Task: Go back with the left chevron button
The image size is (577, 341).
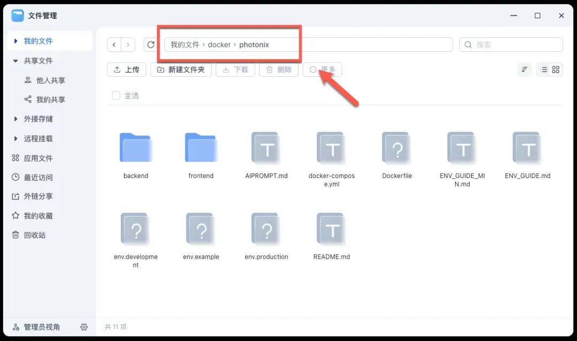Action: pyautogui.click(x=114, y=44)
